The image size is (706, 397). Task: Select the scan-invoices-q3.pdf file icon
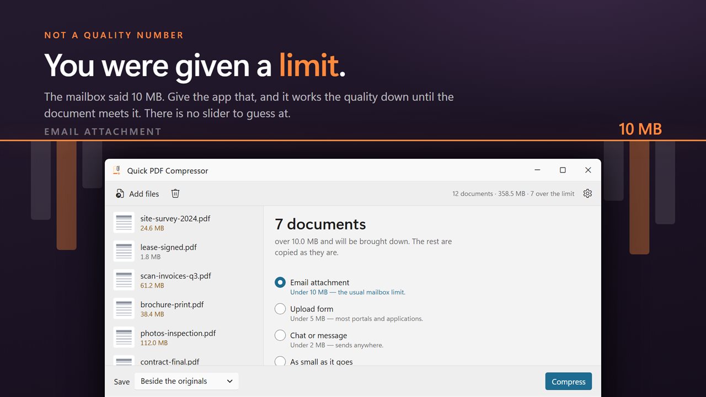coord(124,280)
